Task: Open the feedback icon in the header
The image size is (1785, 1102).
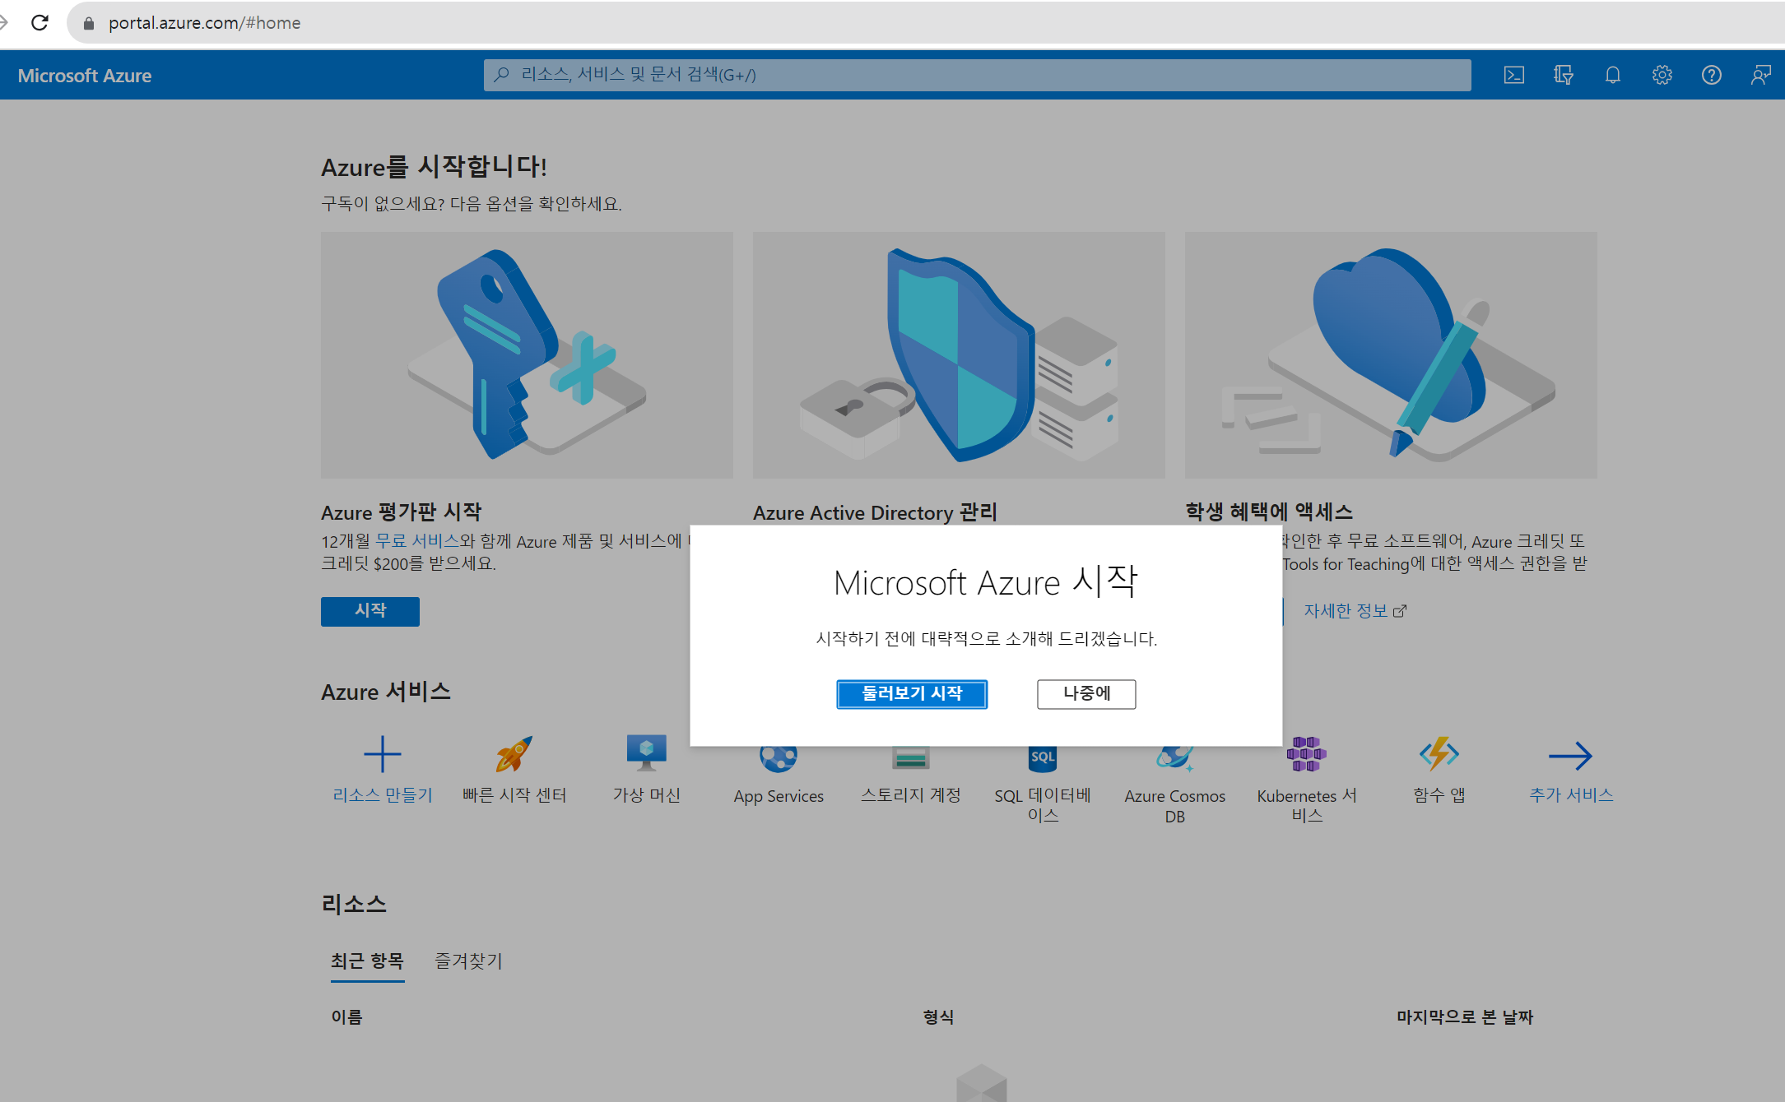Action: click(x=1760, y=76)
